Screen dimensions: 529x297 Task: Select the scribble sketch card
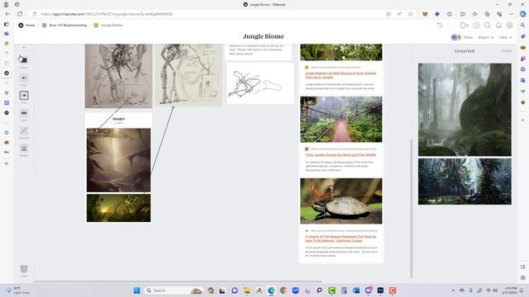[260, 83]
